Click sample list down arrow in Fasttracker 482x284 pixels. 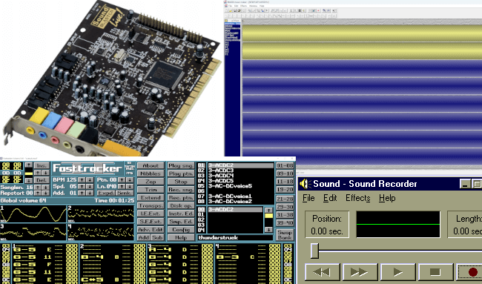tap(268, 230)
